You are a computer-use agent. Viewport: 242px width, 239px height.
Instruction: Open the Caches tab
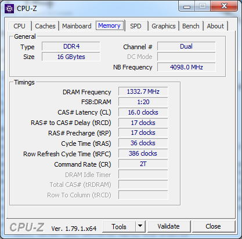pos(45,26)
